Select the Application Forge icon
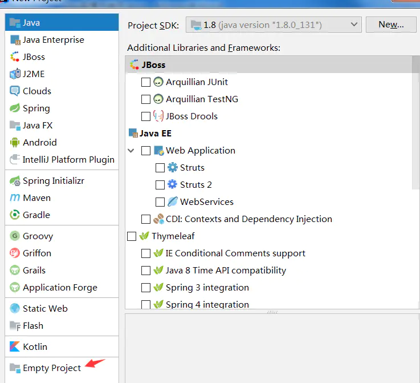Image resolution: width=420 pixels, height=383 pixels. tap(15, 287)
